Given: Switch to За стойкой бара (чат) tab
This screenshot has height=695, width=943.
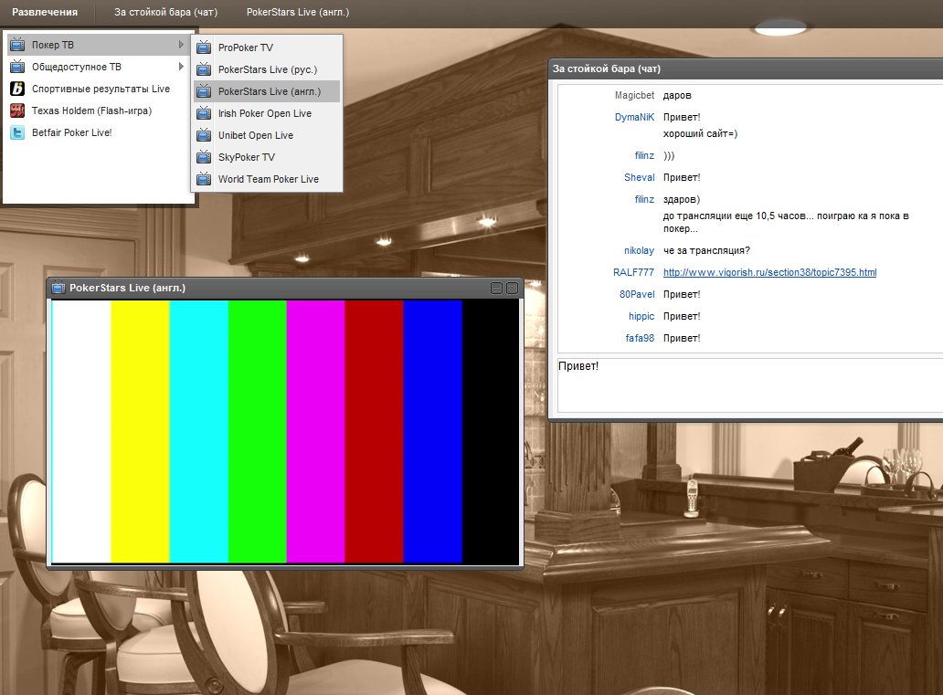Looking at the screenshot, I should (165, 13).
